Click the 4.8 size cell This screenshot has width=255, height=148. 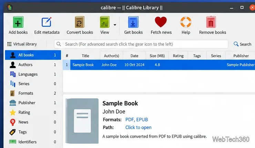pos(157,65)
